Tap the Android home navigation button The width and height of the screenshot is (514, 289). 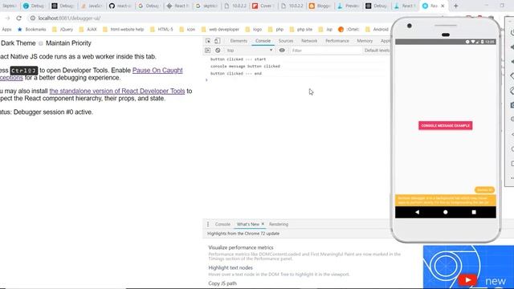click(x=445, y=212)
